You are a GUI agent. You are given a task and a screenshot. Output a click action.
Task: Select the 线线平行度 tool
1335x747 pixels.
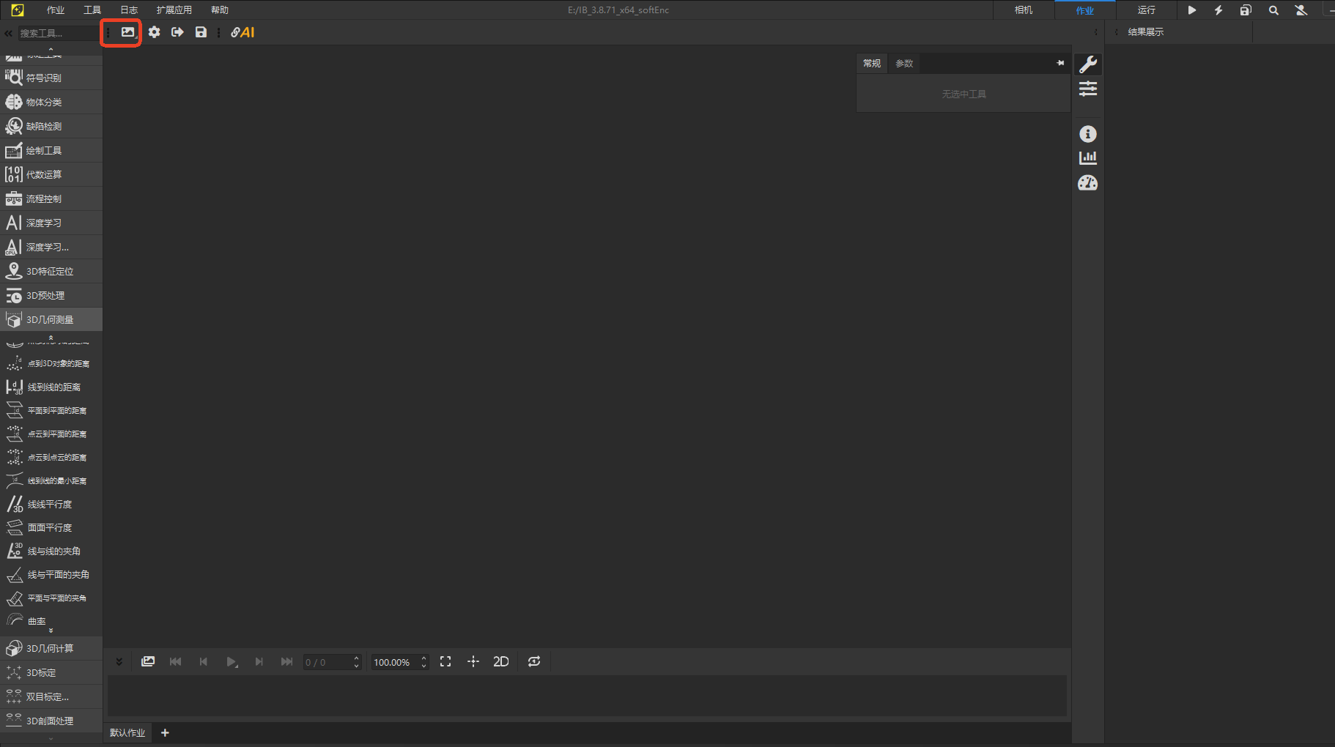click(x=50, y=505)
